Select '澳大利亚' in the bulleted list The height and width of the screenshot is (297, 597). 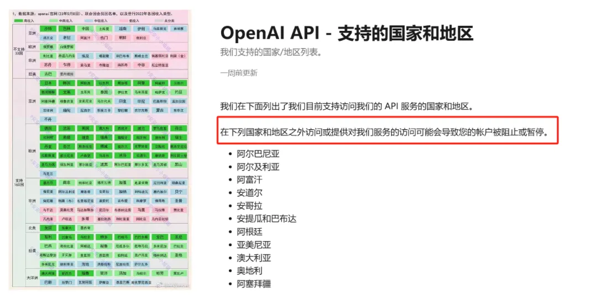tap(254, 258)
